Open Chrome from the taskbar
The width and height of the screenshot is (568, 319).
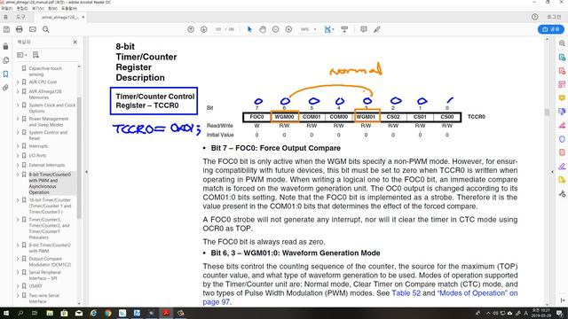point(107,313)
